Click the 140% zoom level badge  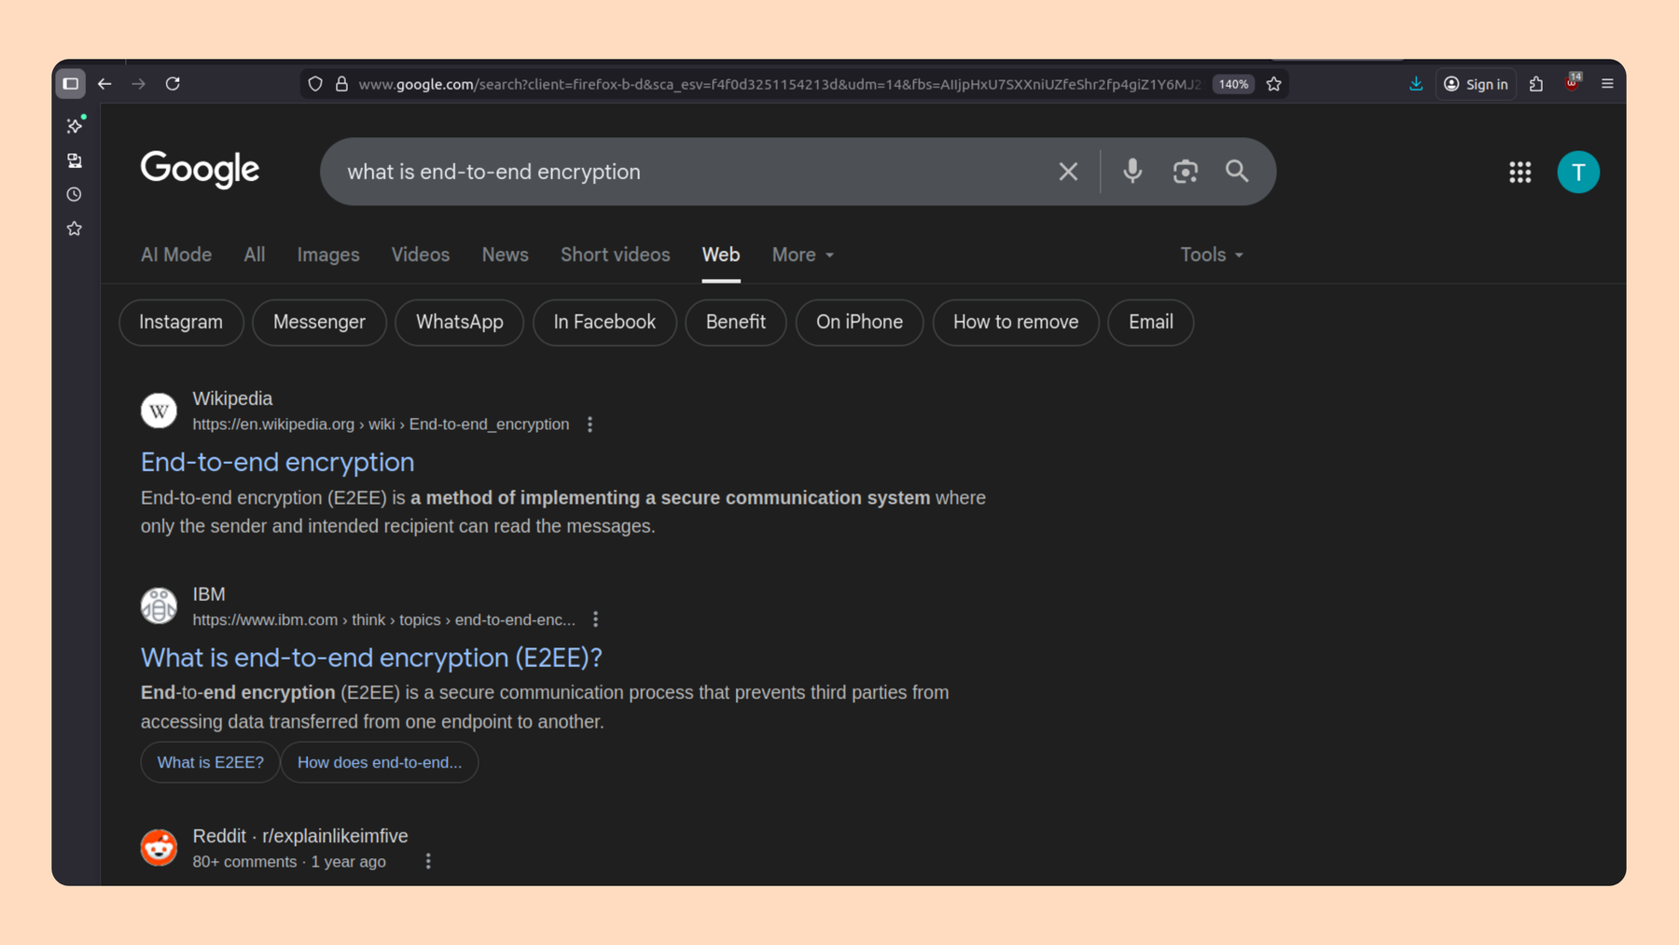click(1233, 84)
